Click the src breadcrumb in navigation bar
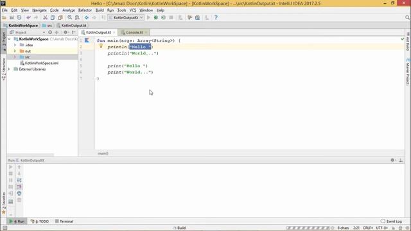Viewport: 411px width, 231px height. [x=47, y=26]
